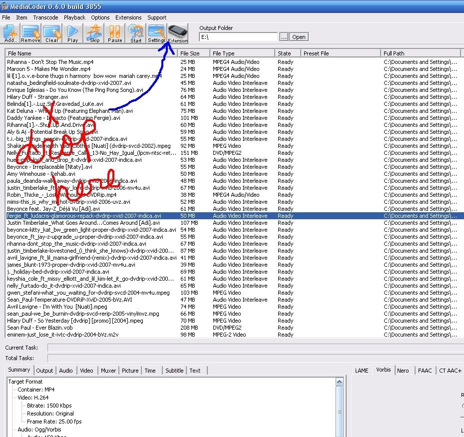
Task: Click the MediaCoder title bar app icon
Action: [4, 6]
